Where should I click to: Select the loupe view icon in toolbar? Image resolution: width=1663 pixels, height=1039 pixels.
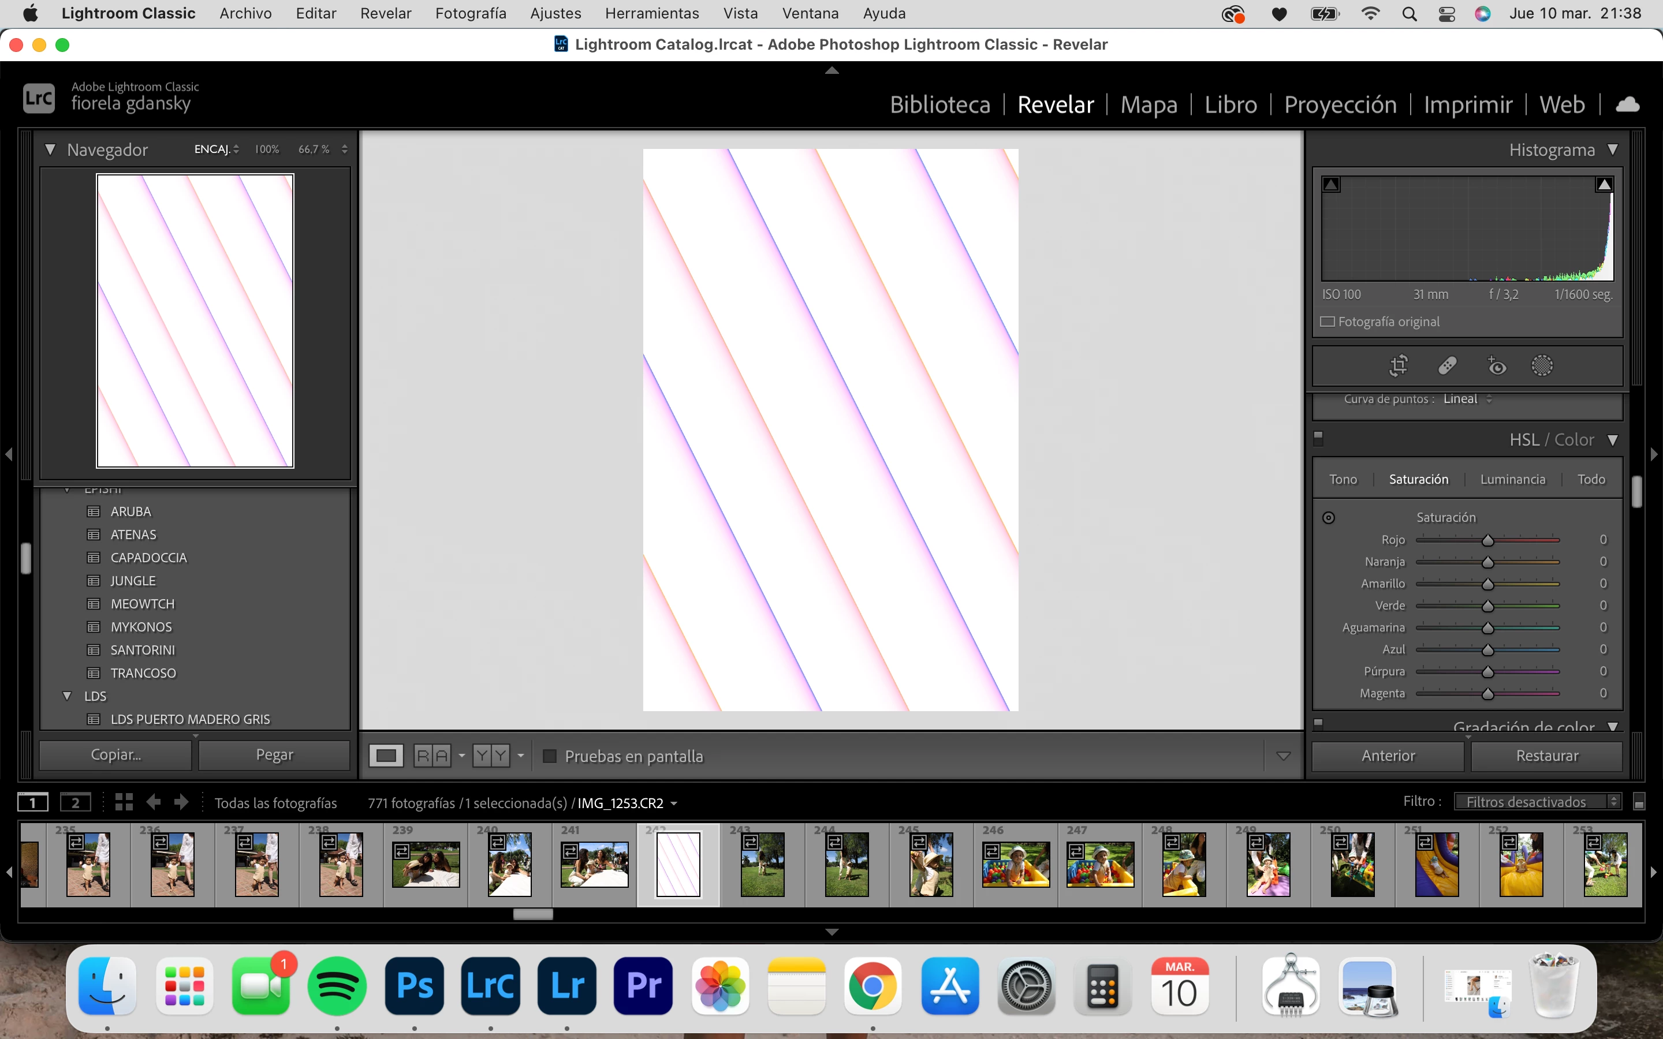(386, 756)
